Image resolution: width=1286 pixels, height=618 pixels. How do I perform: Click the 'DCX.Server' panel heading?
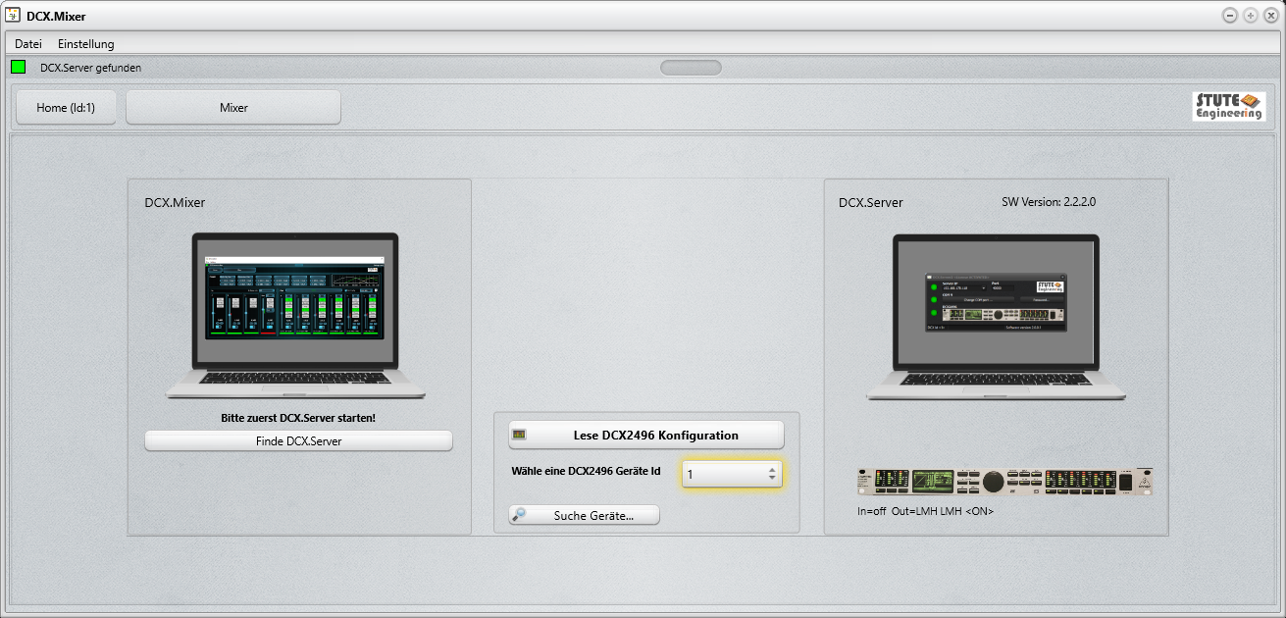point(871,203)
